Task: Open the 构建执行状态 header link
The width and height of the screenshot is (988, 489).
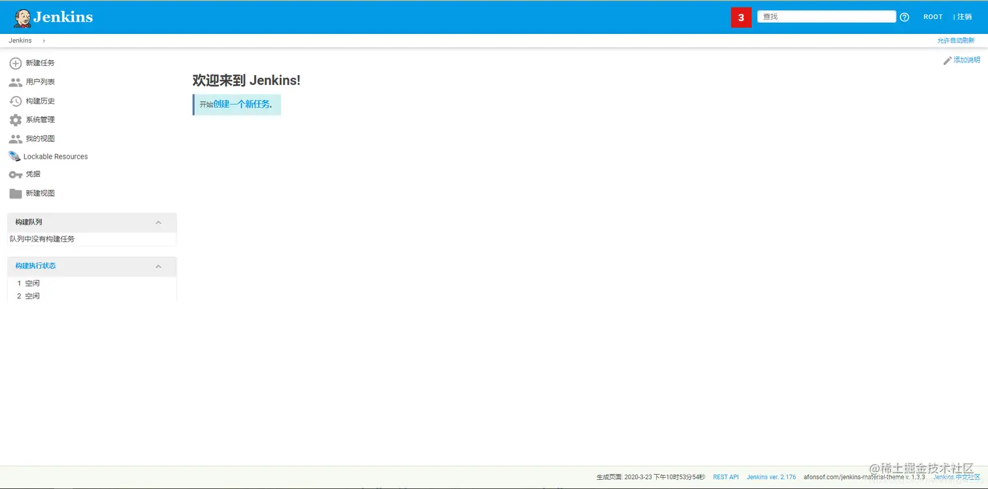Action: tap(35, 266)
